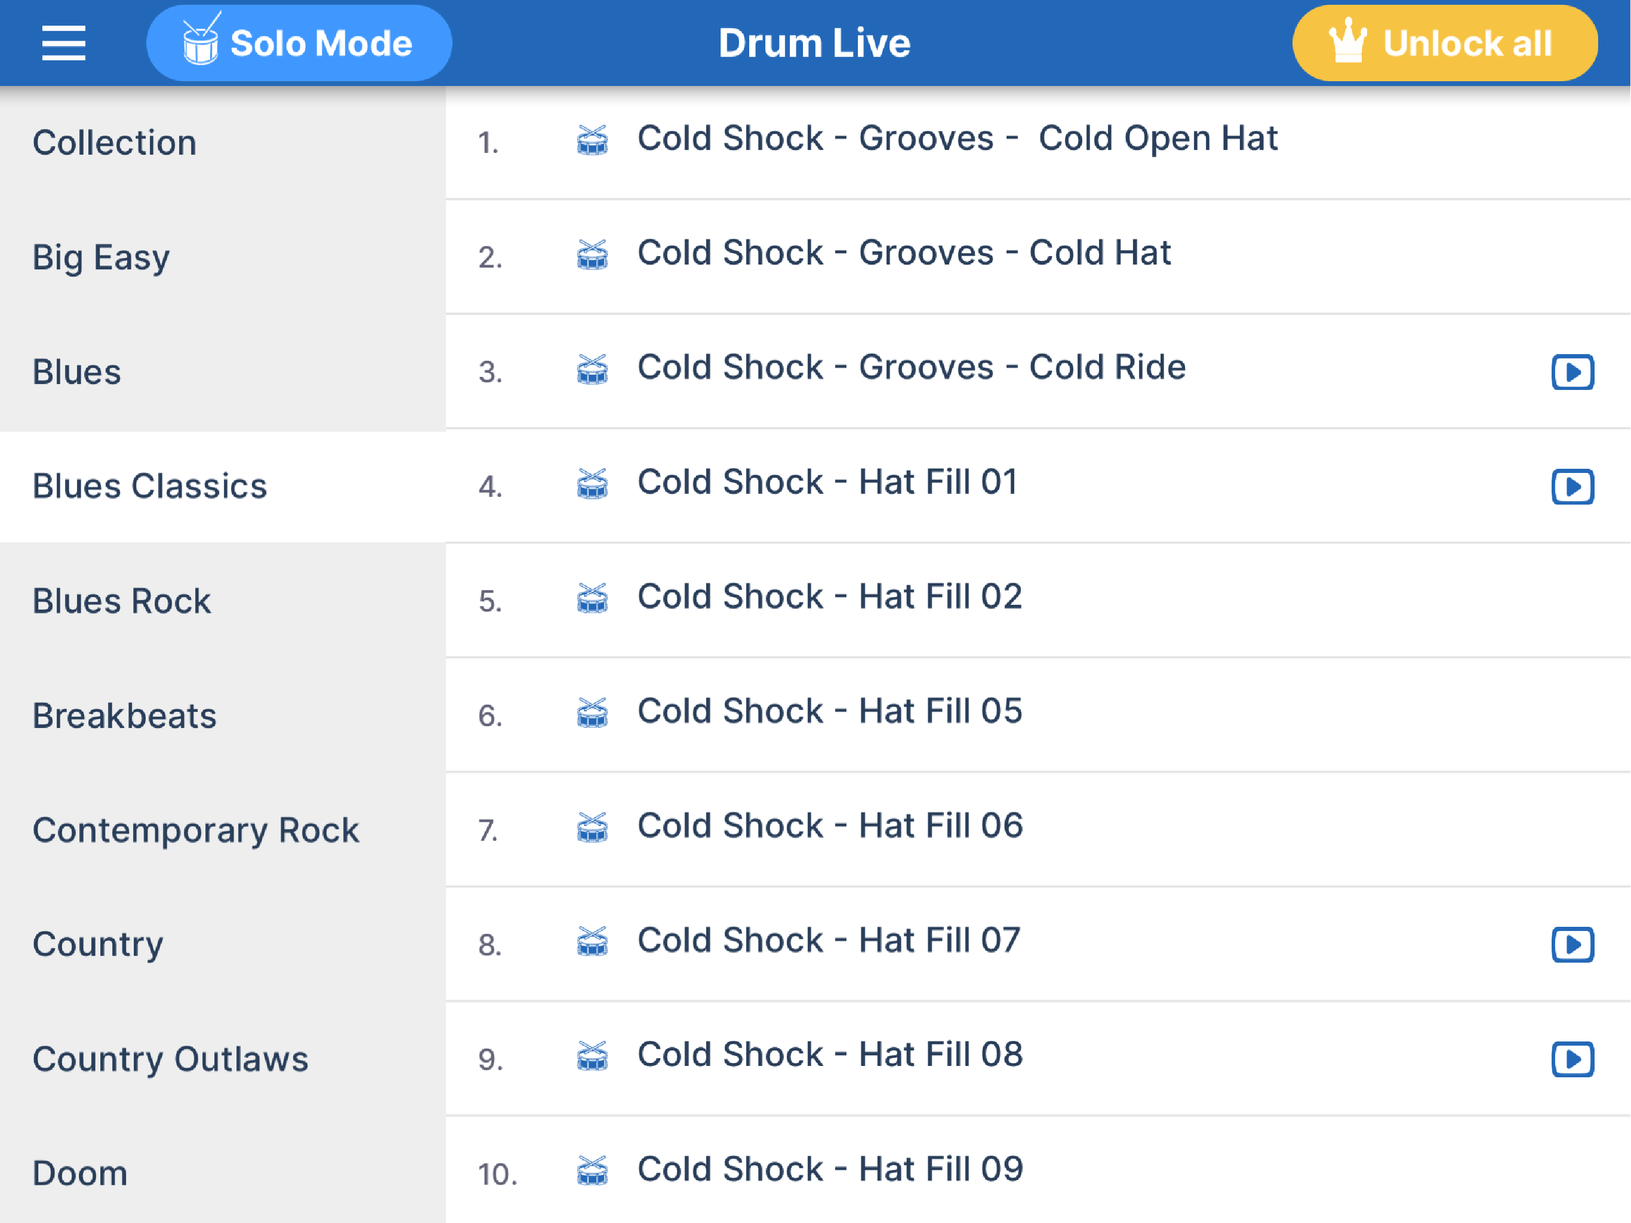Click the video icon beside Hat Fill 07
The height and width of the screenshot is (1223, 1631).
[x=1572, y=945]
